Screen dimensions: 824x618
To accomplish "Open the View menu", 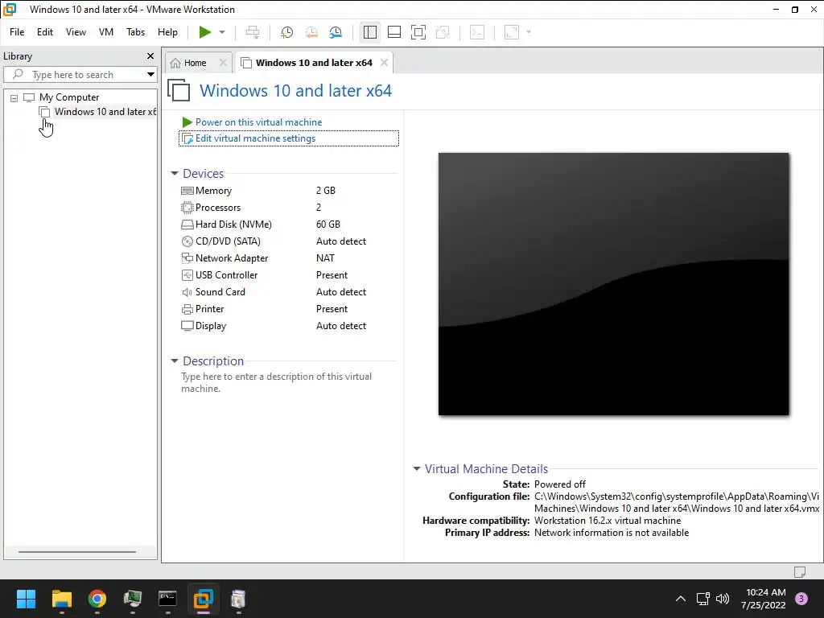I will (x=76, y=32).
